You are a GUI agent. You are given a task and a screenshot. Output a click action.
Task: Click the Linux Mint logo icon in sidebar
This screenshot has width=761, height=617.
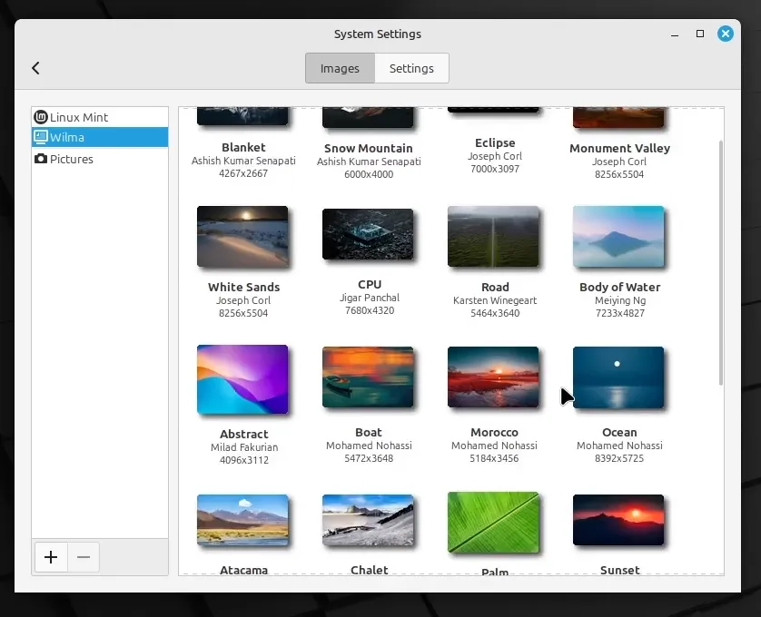(x=40, y=116)
